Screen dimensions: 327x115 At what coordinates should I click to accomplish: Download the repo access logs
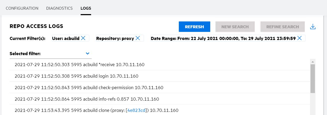pos(313,27)
